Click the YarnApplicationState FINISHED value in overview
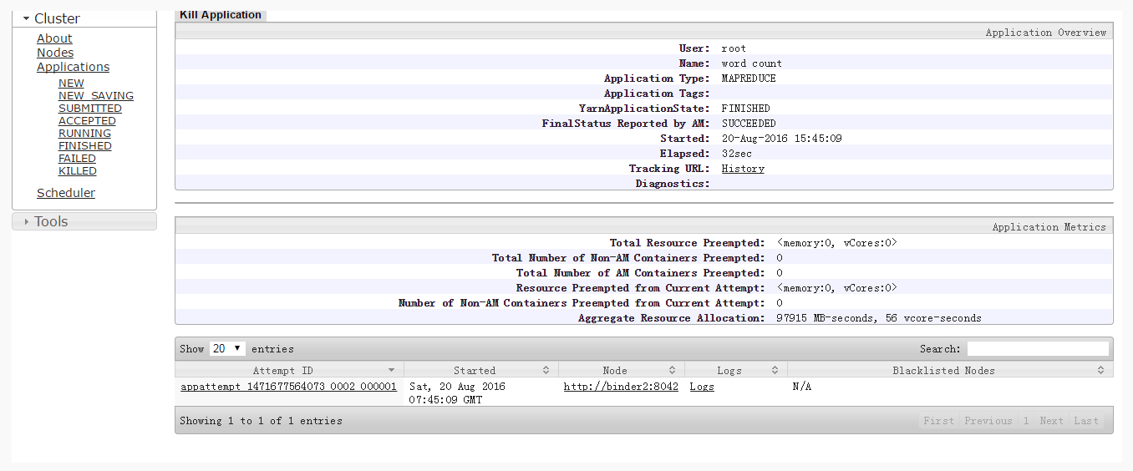Image resolution: width=1133 pixels, height=471 pixels. coord(746,109)
